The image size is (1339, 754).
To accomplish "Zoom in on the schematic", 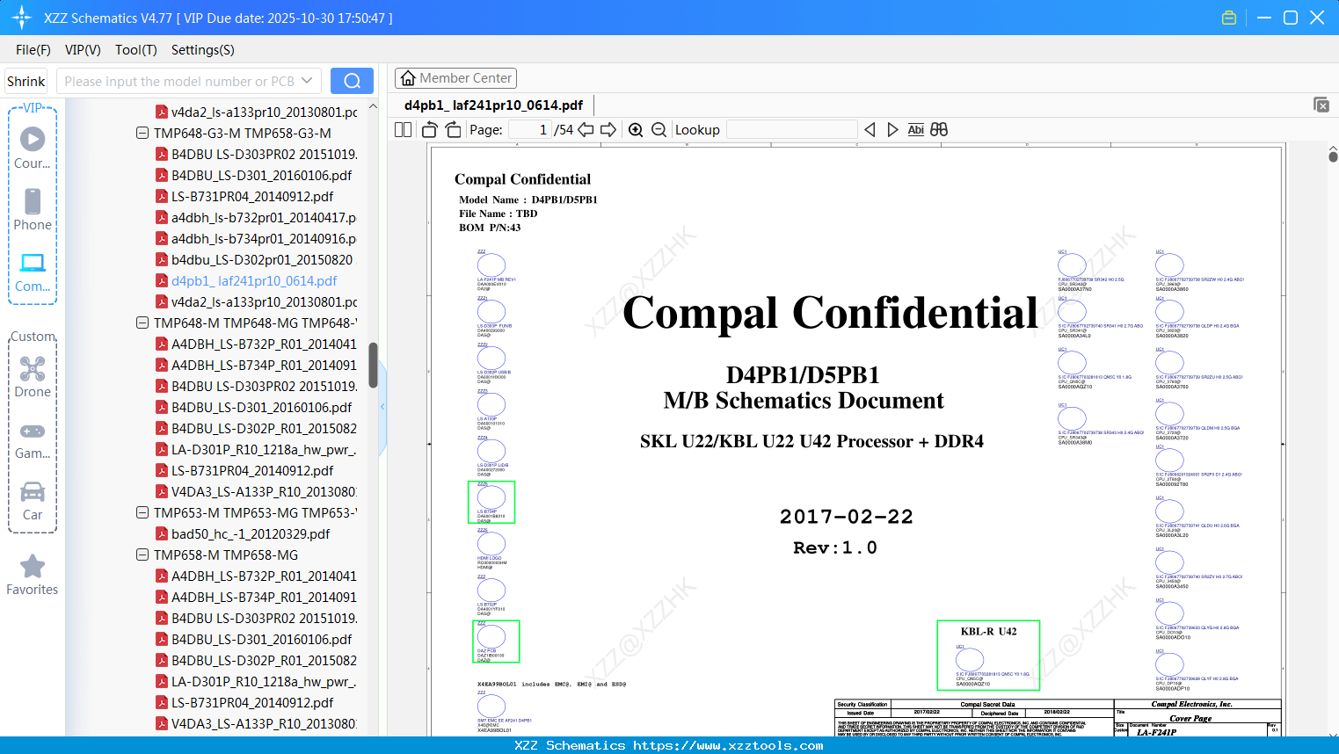I will click(x=636, y=129).
